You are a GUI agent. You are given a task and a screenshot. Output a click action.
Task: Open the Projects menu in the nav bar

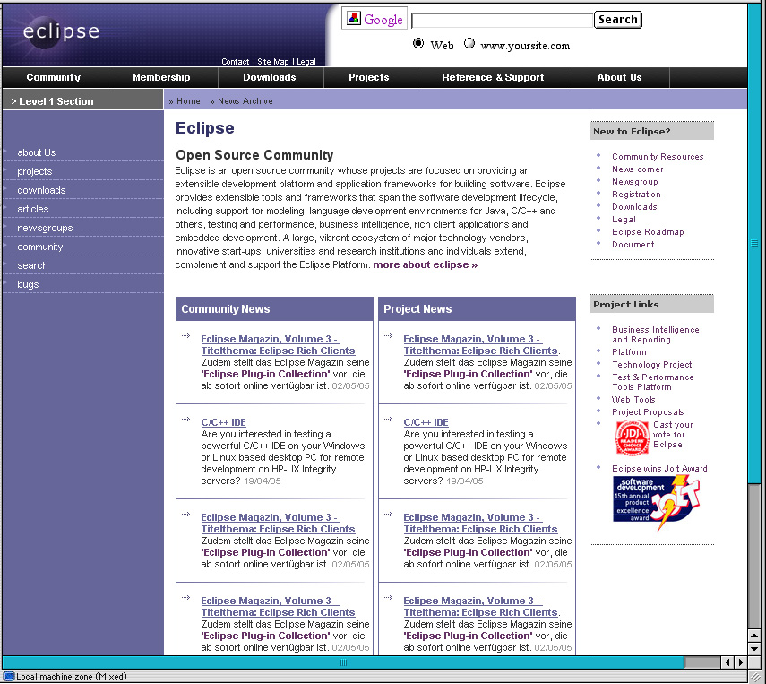369,77
